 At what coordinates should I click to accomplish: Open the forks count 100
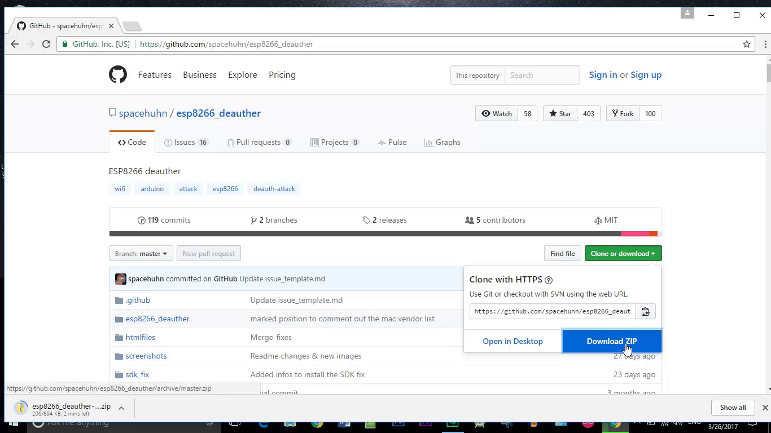(650, 113)
